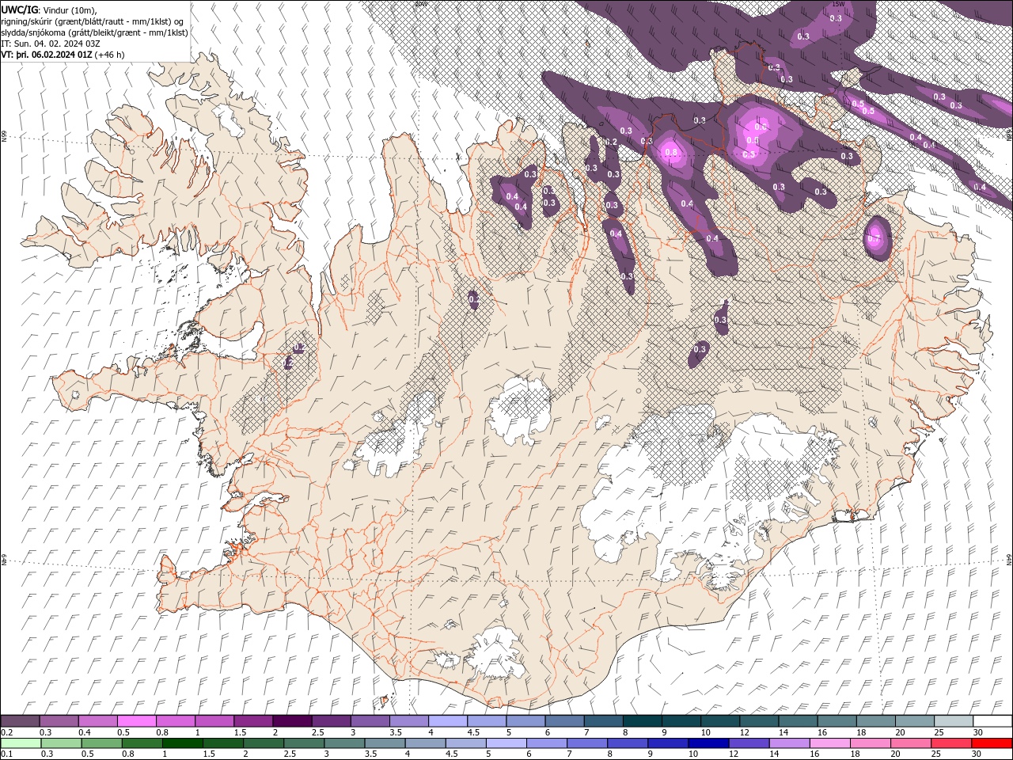The height and width of the screenshot is (760, 1013).
Task: Select the 'slydda/snjókoma' legend description line
Action: 95,32
